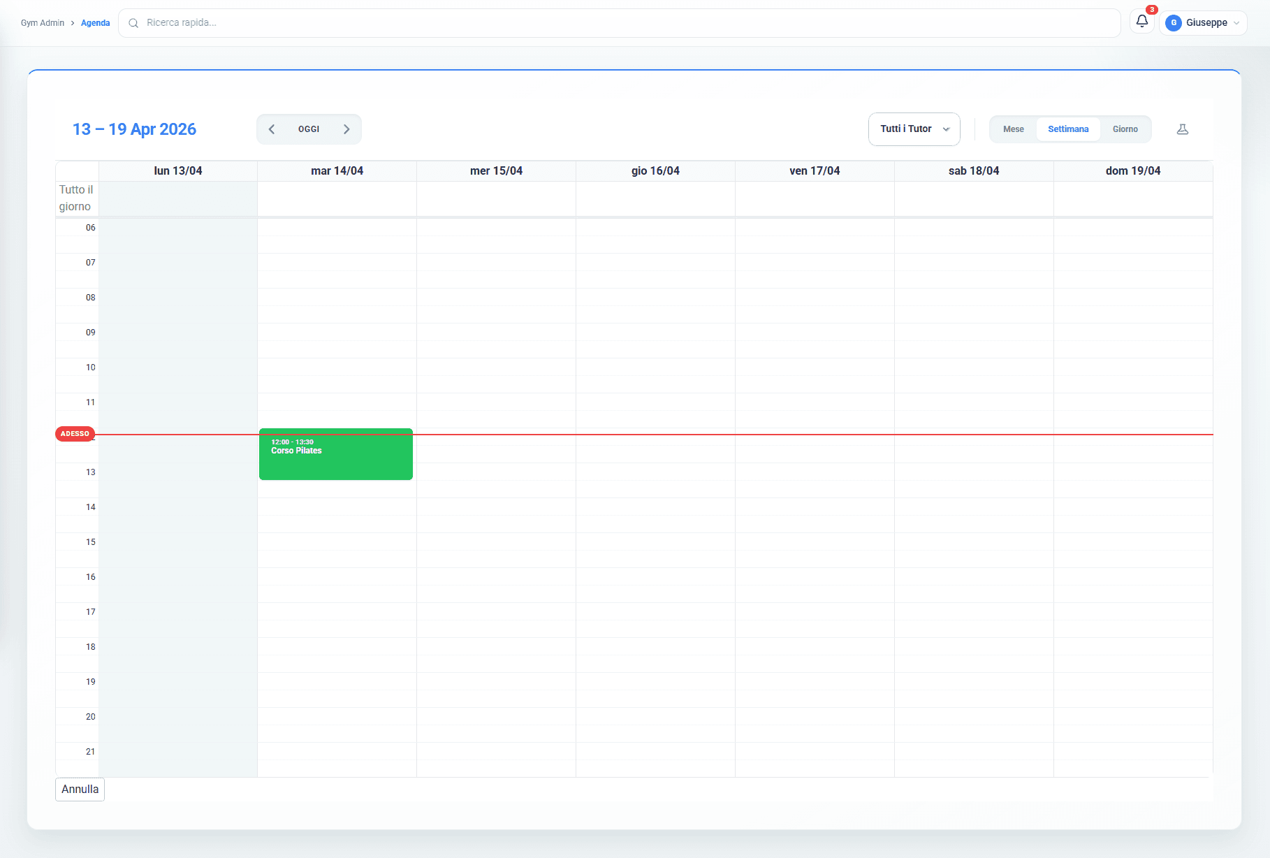The height and width of the screenshot is (858, 1270).
Task: Click the 13 – 19 Apr 2026 title
Action: (134, 129)
